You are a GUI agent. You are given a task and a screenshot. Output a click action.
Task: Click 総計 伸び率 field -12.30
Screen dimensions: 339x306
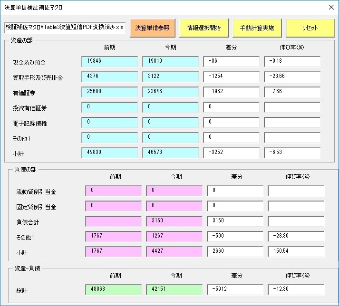click(296, 290)
